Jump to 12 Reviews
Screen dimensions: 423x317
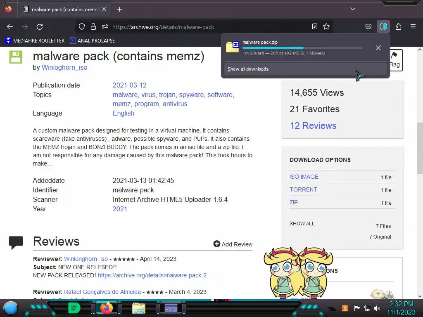tap(313, 125)
